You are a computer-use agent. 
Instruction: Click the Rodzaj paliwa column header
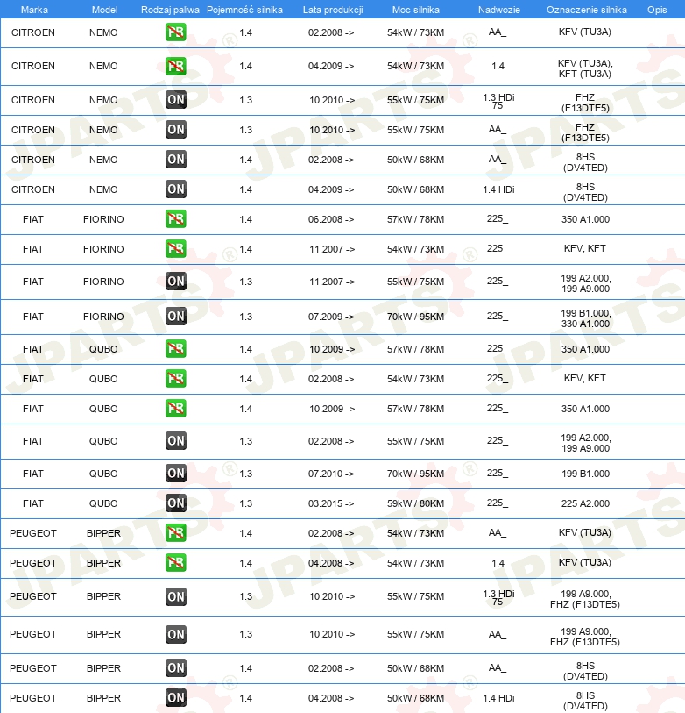(x=170, y=10)
